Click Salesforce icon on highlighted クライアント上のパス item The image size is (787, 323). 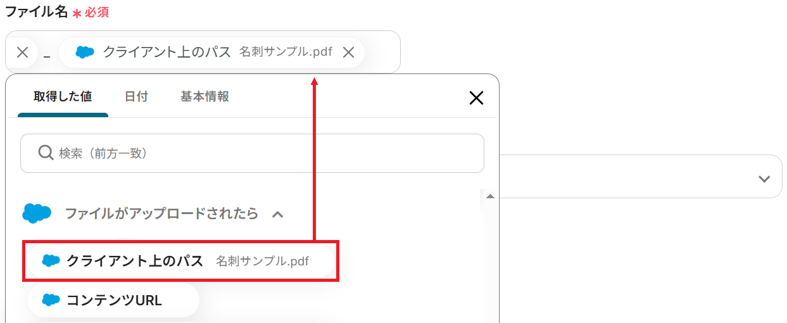(x=51, y=260)
